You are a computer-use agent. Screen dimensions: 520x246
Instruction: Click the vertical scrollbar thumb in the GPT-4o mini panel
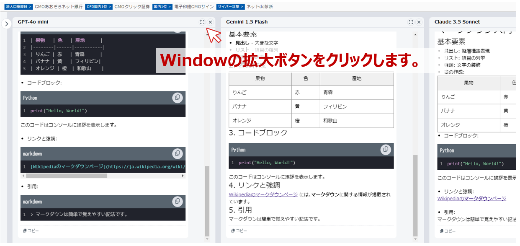[x=207, y=201]
